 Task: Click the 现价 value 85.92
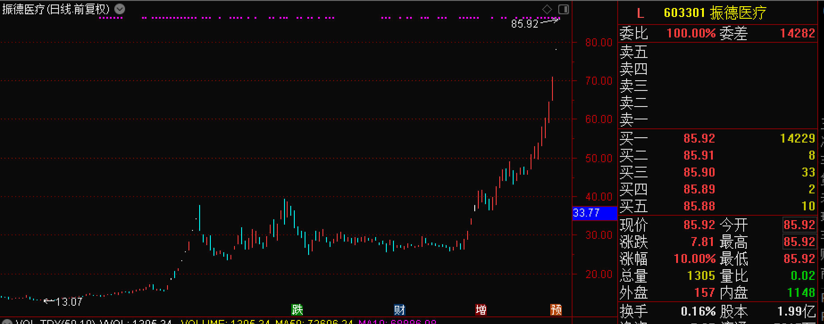point(699,225)
